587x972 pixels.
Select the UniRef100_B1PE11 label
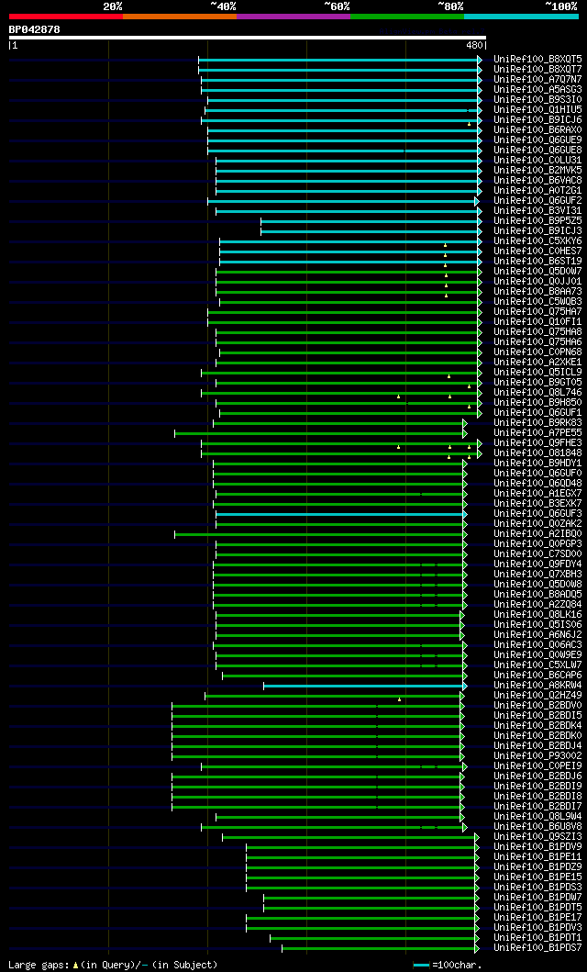[537, 858]
